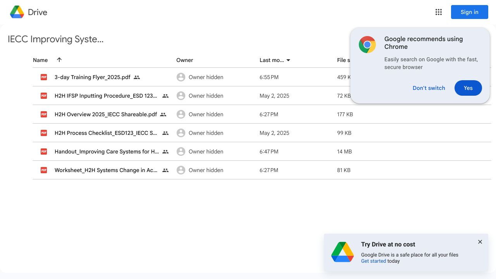Click May 2, 2025 date in Process Checklist row
Image resolution: width=496 pixels, height=279 pixels.
click(x=274, y=133)
